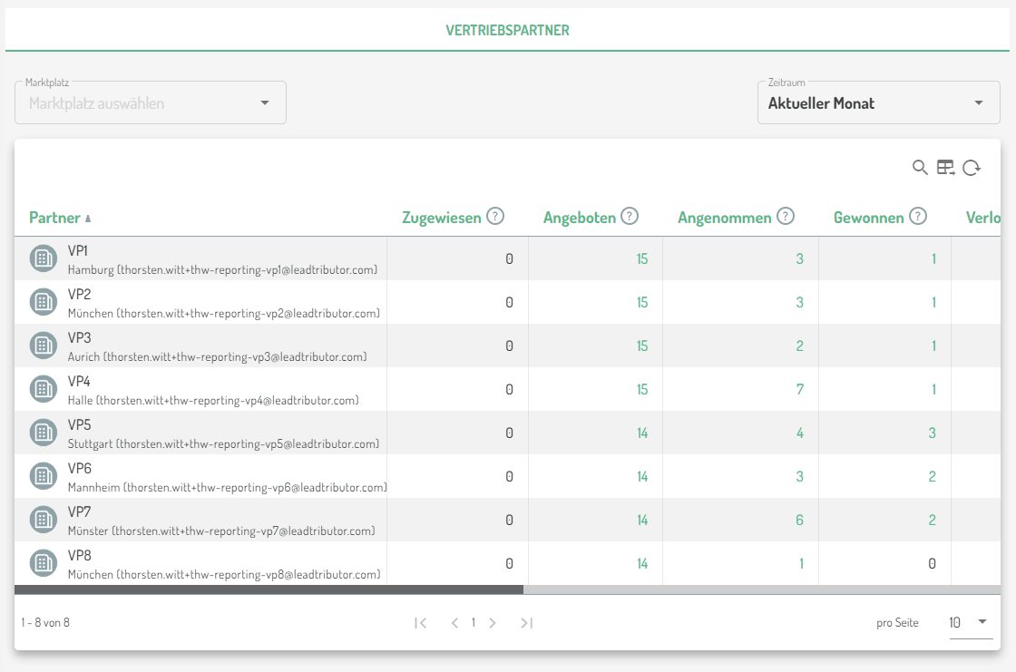Click the horizontal table scrollbar

click(x=269, y=589)
